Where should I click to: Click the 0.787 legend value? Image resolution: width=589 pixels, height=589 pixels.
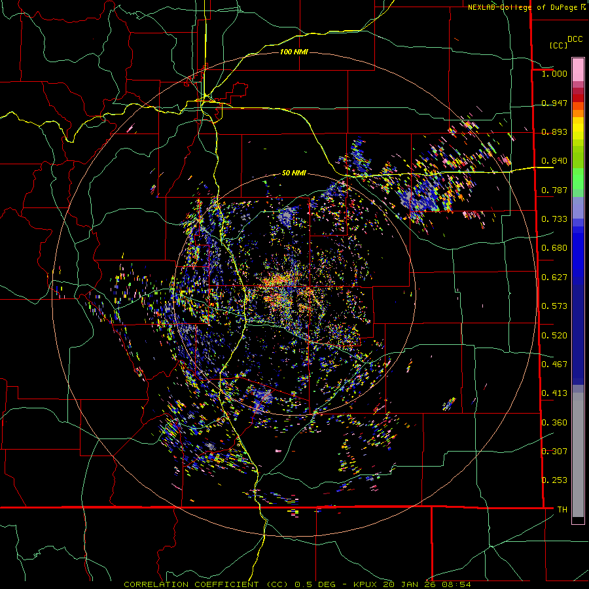coord(554,190)
